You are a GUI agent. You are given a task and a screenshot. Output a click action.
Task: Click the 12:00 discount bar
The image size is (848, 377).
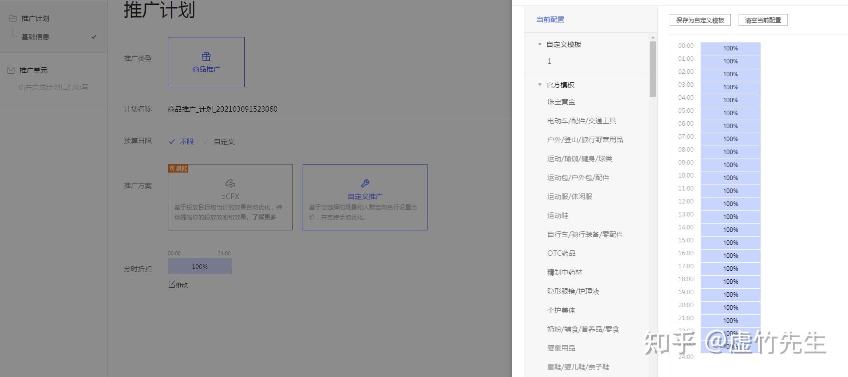pyautogui.click(x=731, y=204)
